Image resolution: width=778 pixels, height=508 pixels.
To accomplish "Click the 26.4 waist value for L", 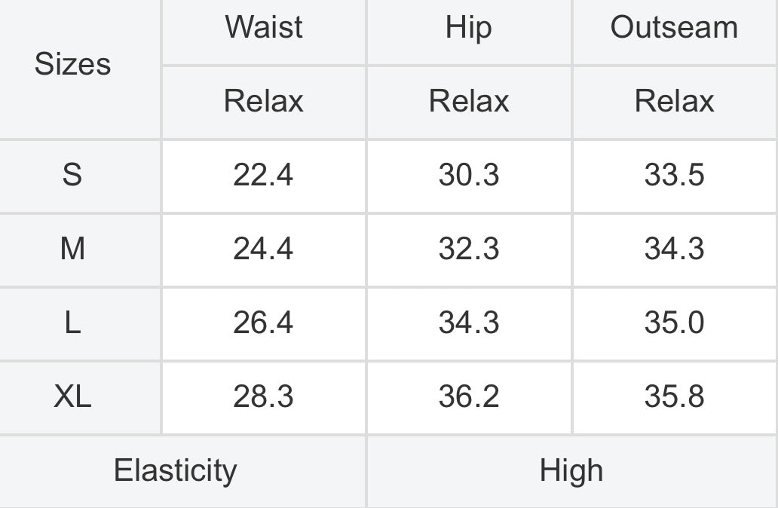I will [263, 323].
